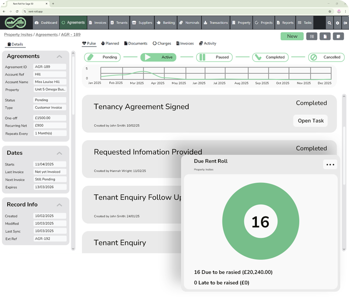This screenshot has height=297, width=349.
Task: Click the Account Name field
Action: click(x=50, y=82)
